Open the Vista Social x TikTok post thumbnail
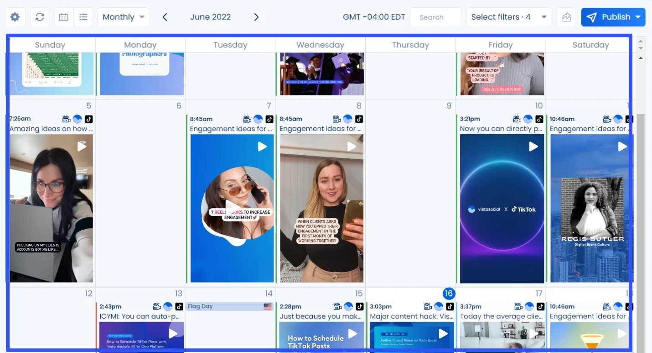The image size is (652, 353). (502, 209)
